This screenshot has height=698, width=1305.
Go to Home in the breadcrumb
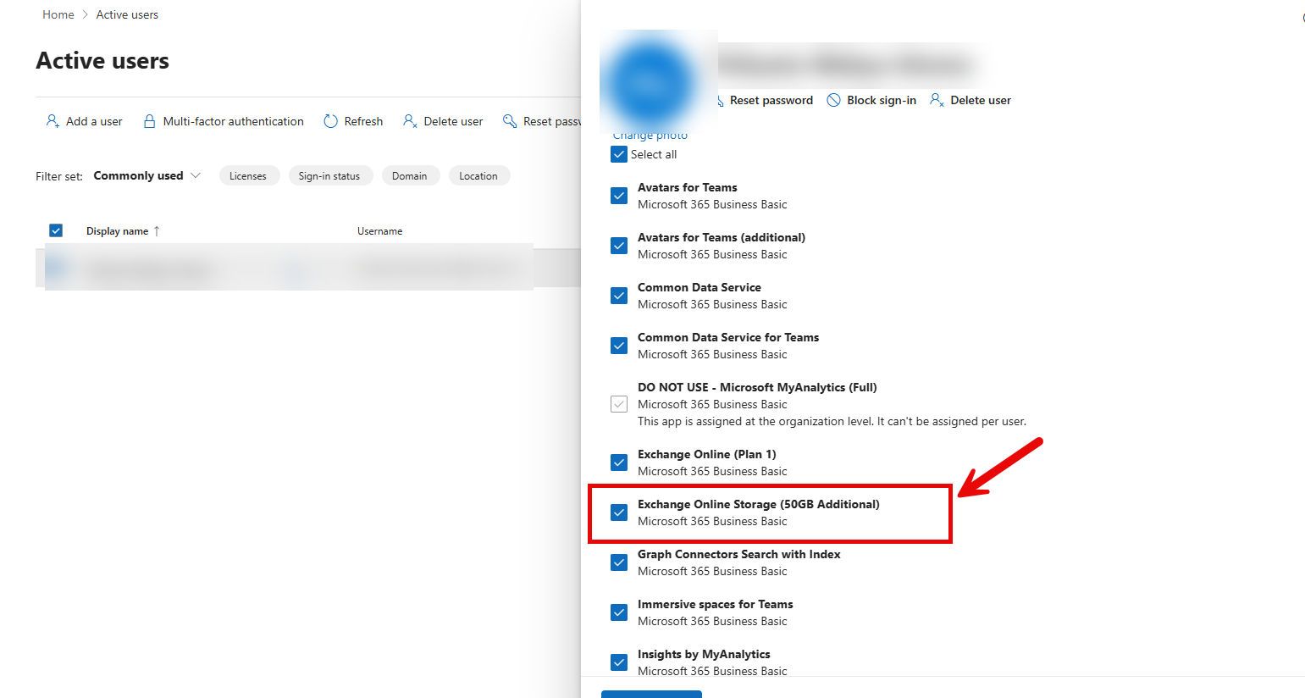pyautogui.click(x=58, y=14)
